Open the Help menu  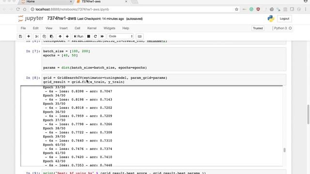[x=125, y=28]
